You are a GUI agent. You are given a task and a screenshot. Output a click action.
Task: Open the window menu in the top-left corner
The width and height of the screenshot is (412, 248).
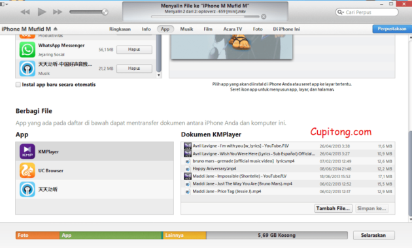(x=4, y=4)
